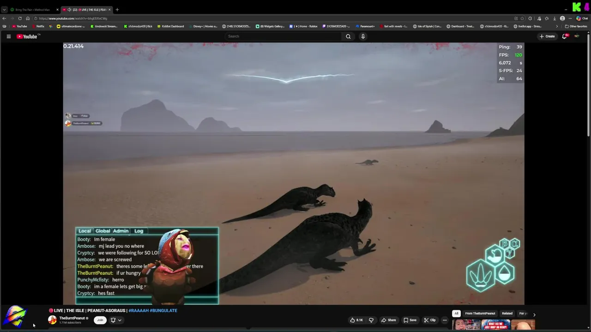The width and height of the screenshot is (591, 332).
Task: Open the Isle of Siptah bookmark
Action: tap(428, 26)
